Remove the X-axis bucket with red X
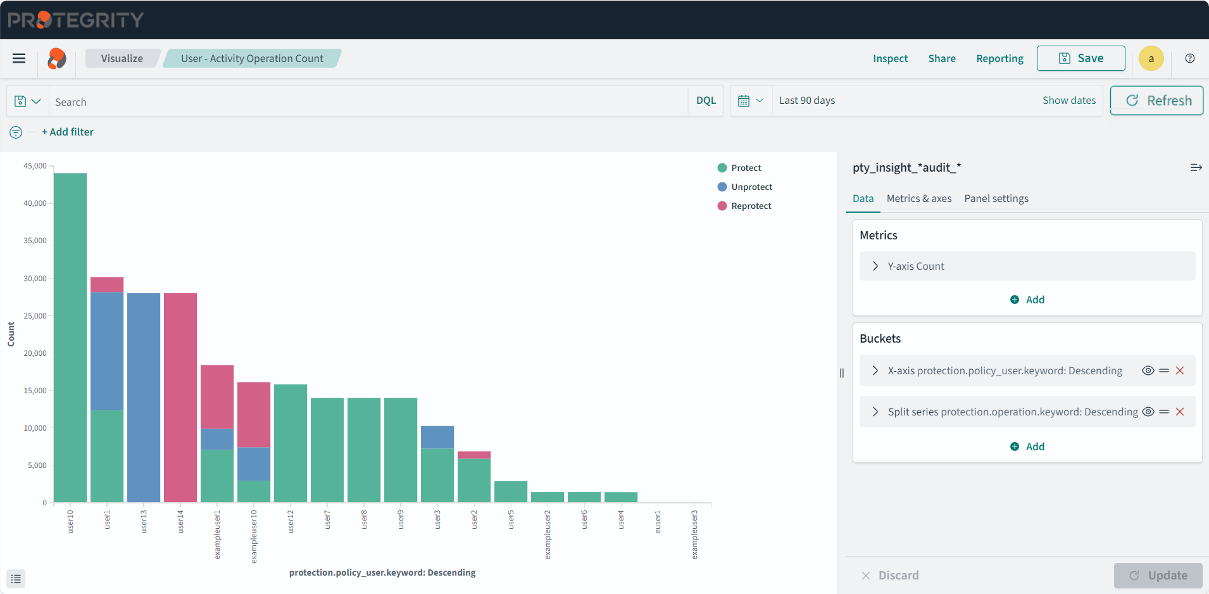The height and width of the screenshot is (594, 1209). click(1180, 371)
